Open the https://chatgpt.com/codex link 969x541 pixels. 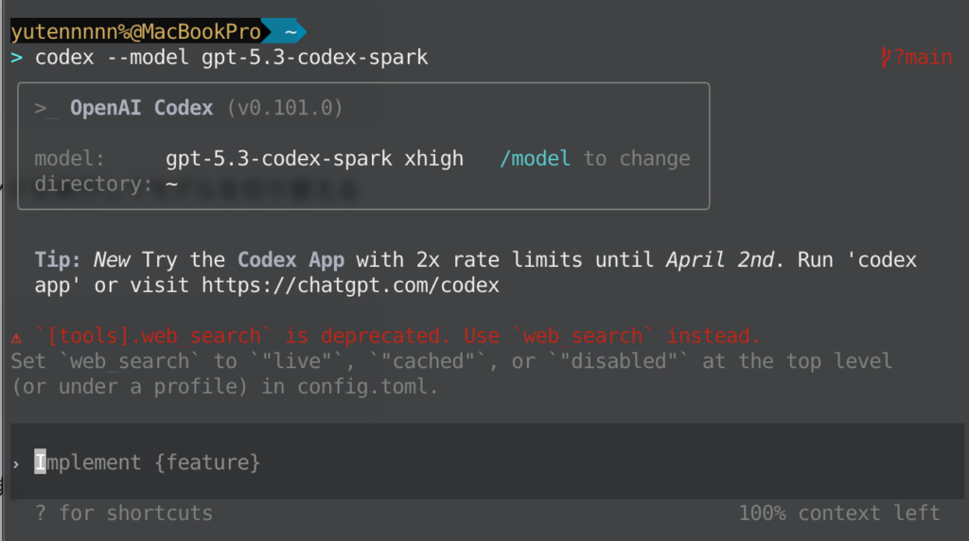pyautogui.click(x=350, y=285)
